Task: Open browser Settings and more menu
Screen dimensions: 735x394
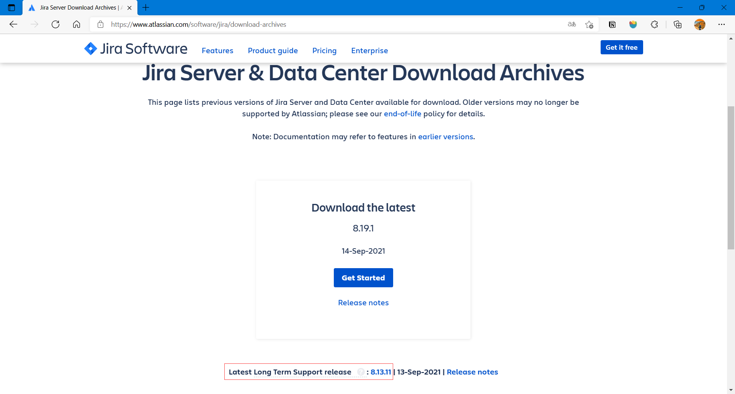Action: pyautogui.click(x=722, y=24)
